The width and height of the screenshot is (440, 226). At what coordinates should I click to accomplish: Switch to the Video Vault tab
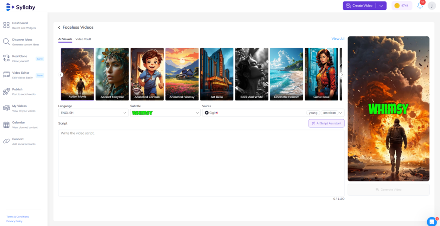point(83,39)
